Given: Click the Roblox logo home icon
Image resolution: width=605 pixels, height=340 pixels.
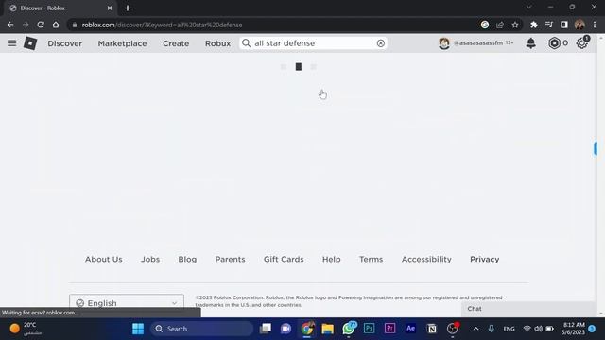Looking at the screenshot, I should click(x=30, y=43).
